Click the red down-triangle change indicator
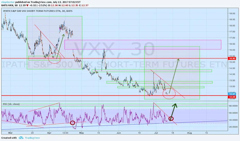Viewport: 240px width, 141px height. point(27,5)
